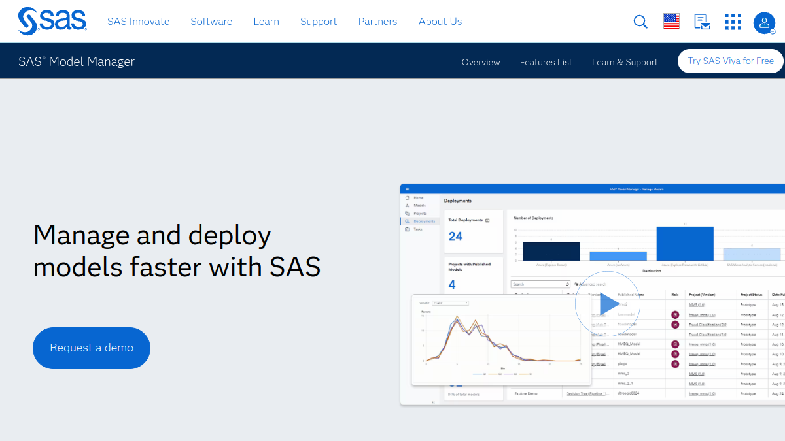Viewport: 785px width, 441px height.
Task: Click the Request a demo button
Action: coord(92,348)
